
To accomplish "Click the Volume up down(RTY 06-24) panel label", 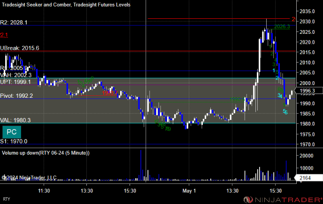I will pyautogui.click(x=46, y=153).
